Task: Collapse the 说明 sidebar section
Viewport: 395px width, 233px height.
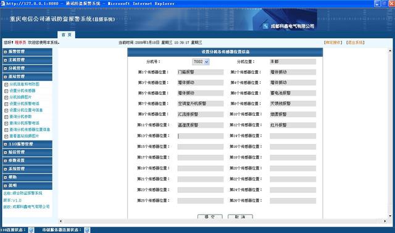Action: click(x=27, y=186)
